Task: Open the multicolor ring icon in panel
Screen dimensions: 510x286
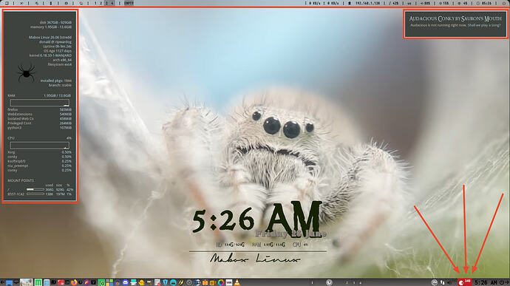Action: (221, 282)
